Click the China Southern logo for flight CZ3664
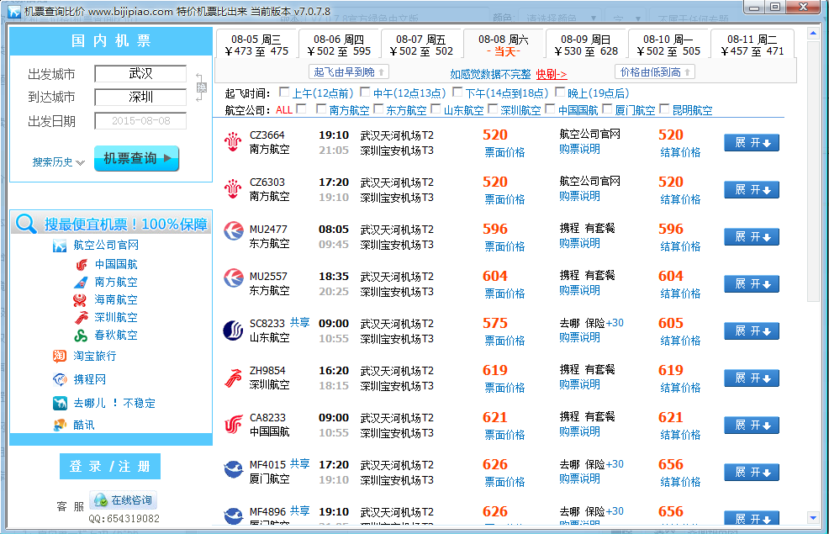 click(x=233, y=142)
